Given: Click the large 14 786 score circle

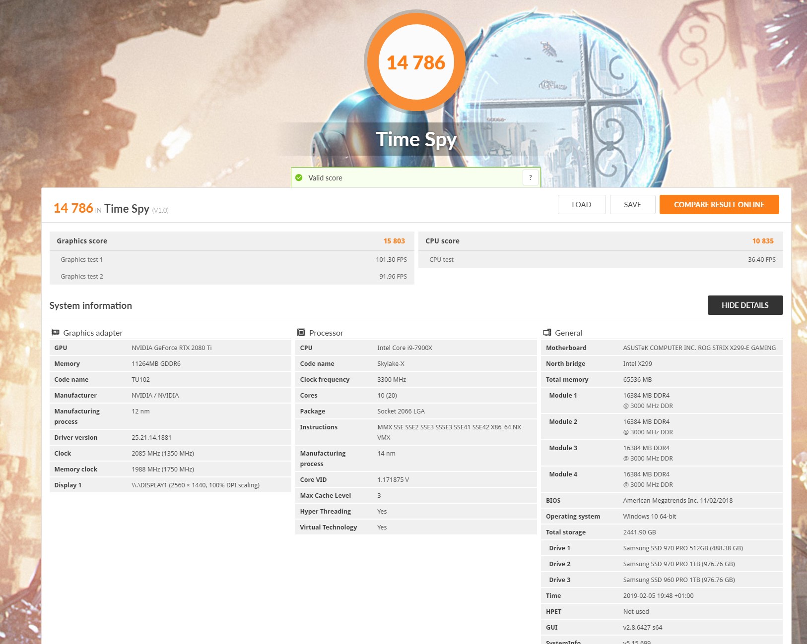Looking at the screenshot, I should point(416,62).
